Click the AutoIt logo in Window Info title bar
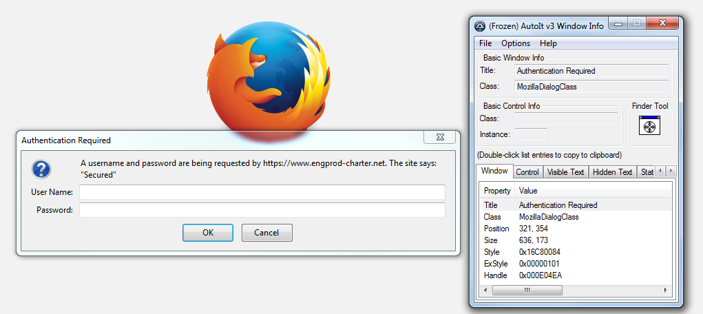 480,26
